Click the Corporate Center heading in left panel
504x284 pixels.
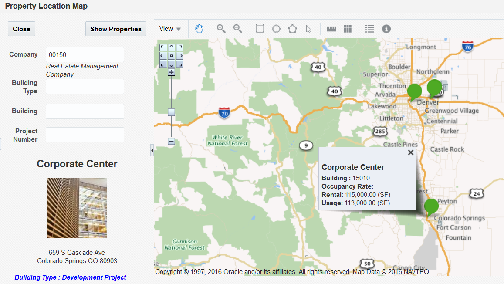(x=77, y=164)
